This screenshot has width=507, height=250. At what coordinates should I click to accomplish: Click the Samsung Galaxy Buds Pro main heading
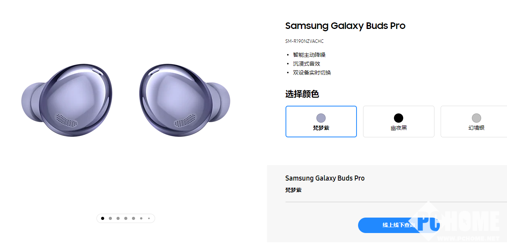click(x=345, y=26)
